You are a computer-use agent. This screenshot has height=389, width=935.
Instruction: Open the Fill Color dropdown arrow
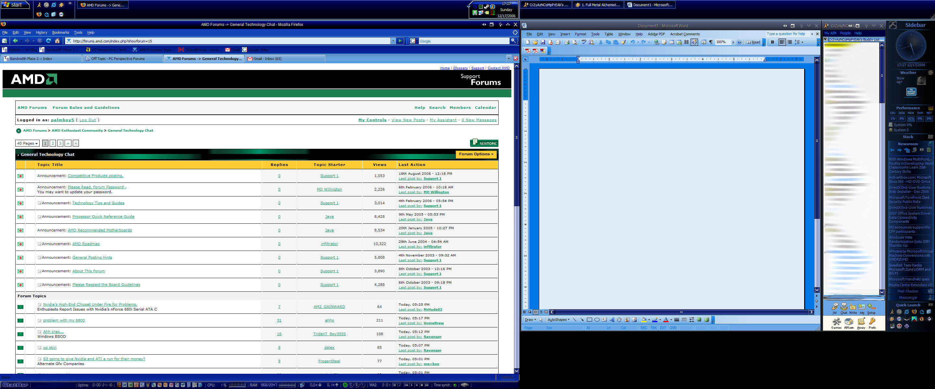[649, 320]
